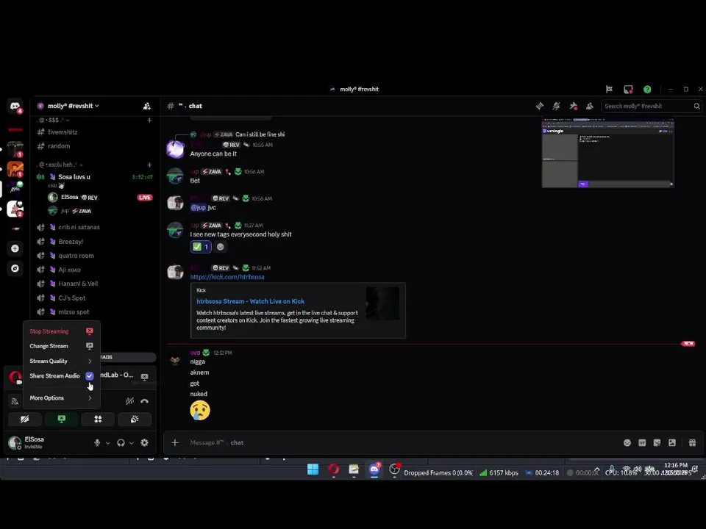The height and width of the screenshot is (529, 706).
Task: Open the Soundboard icon in voice controls
Action: 134,420
